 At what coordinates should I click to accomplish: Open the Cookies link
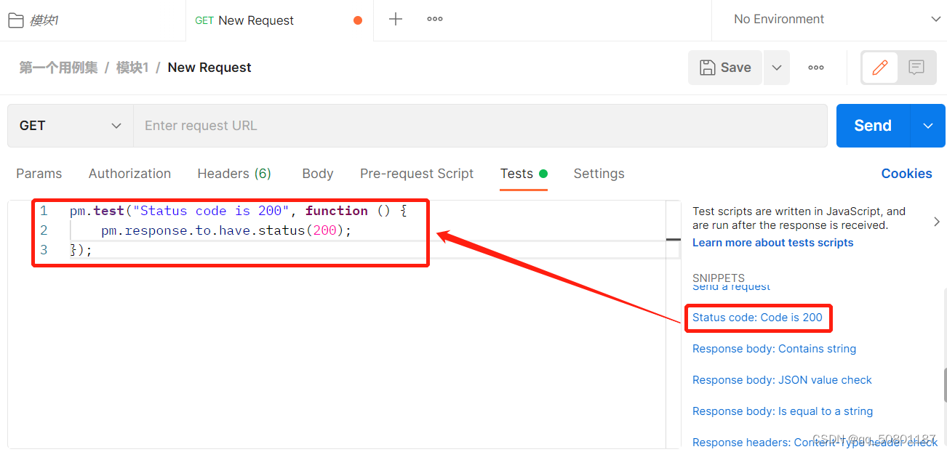(906, 174)
